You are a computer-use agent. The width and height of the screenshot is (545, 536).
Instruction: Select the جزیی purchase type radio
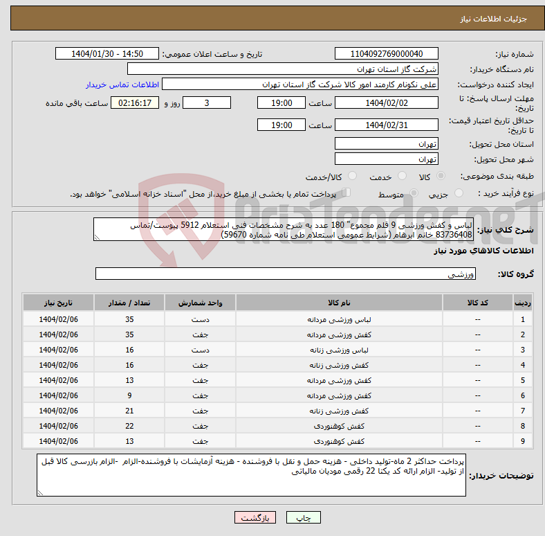[459, 193]
